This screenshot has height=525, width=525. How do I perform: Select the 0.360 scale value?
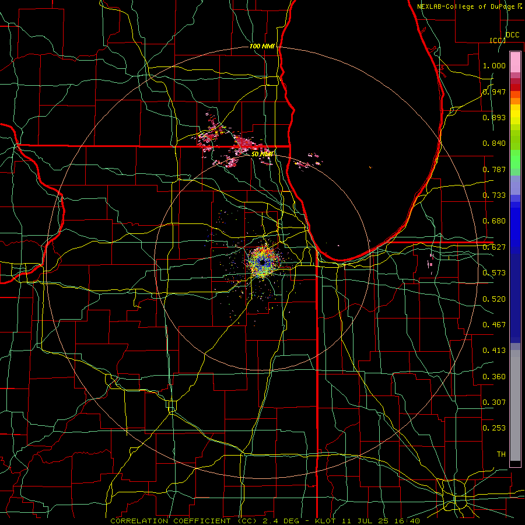point(494,377)
